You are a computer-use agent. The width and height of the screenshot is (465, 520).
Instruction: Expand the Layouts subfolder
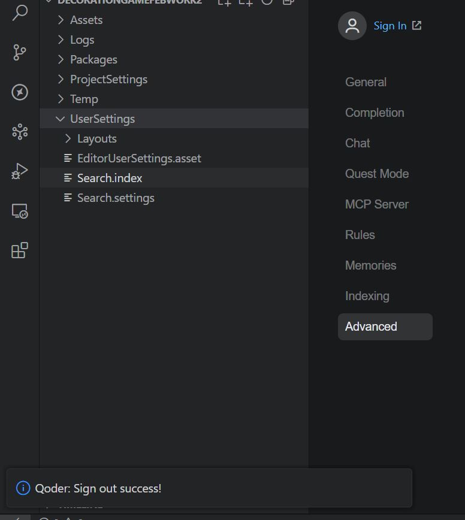pos(174,138)
